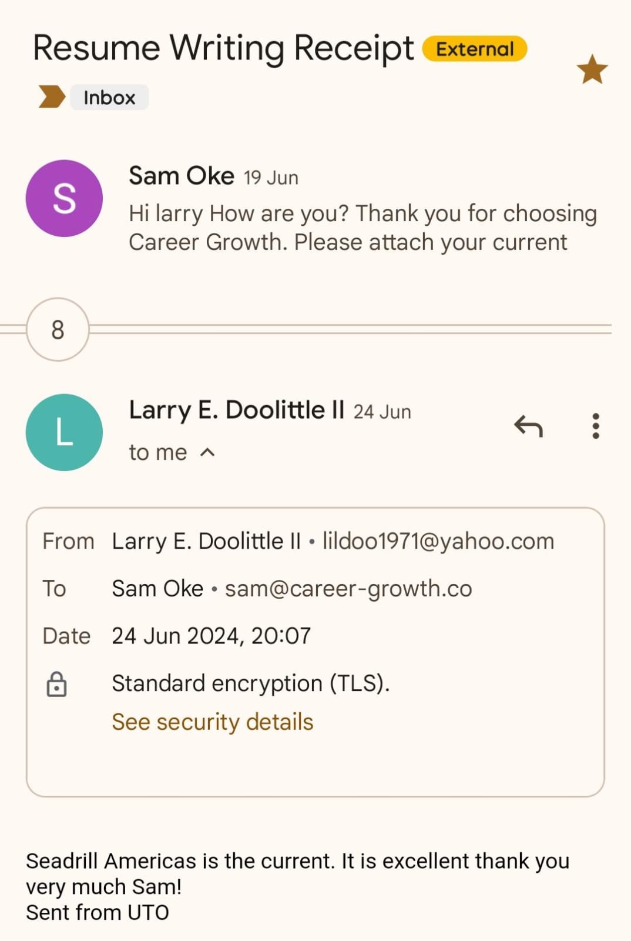Tap Larry E. Doolittle II sender name
631x941 pixels.
236,410
